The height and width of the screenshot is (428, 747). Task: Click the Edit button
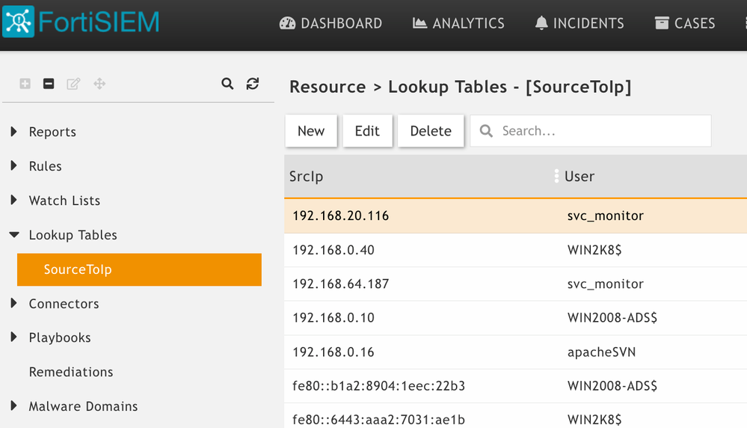coord(367,131)
